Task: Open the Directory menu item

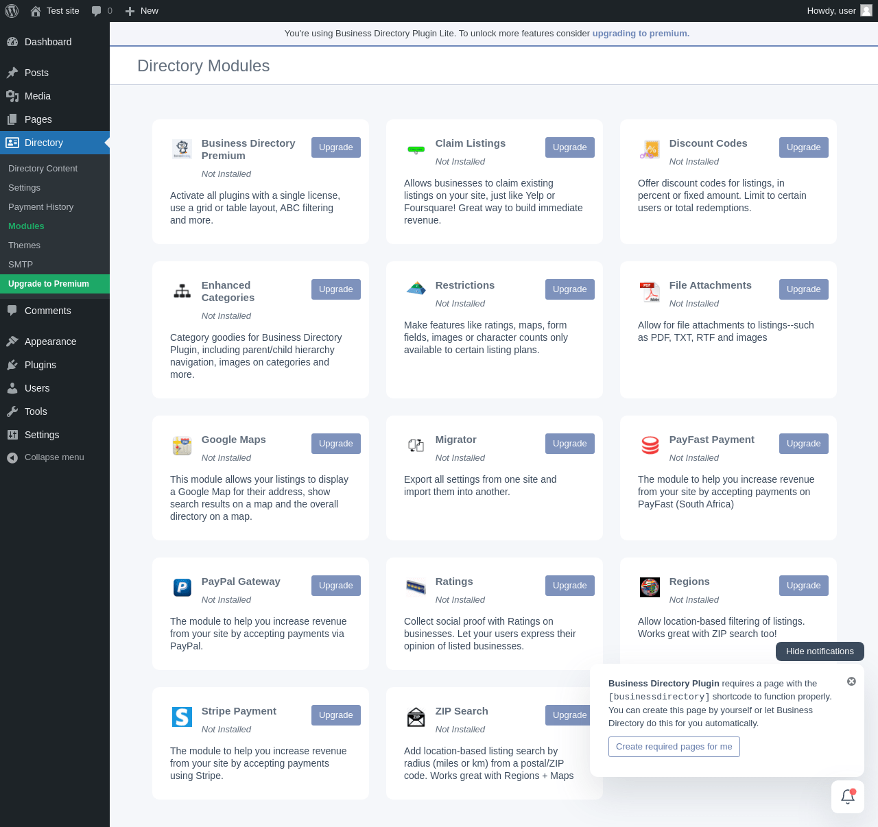Action: tap(55, 143)
